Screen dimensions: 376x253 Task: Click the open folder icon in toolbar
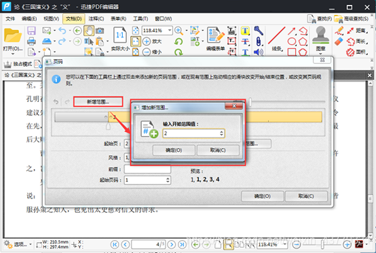coord(12,36)
